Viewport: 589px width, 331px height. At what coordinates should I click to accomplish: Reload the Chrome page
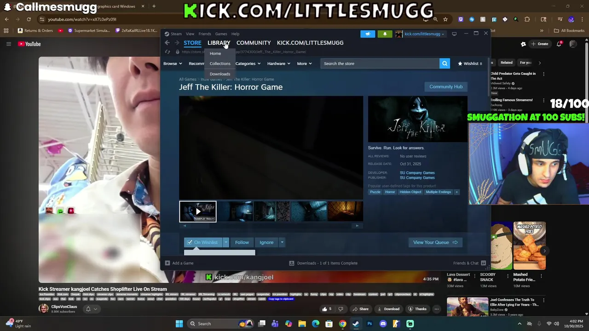click(29, 19)
